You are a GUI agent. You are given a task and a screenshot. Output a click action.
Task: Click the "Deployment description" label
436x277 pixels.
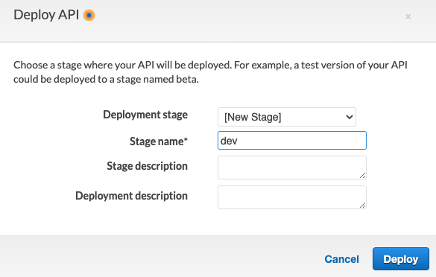(x=131, y=196)
